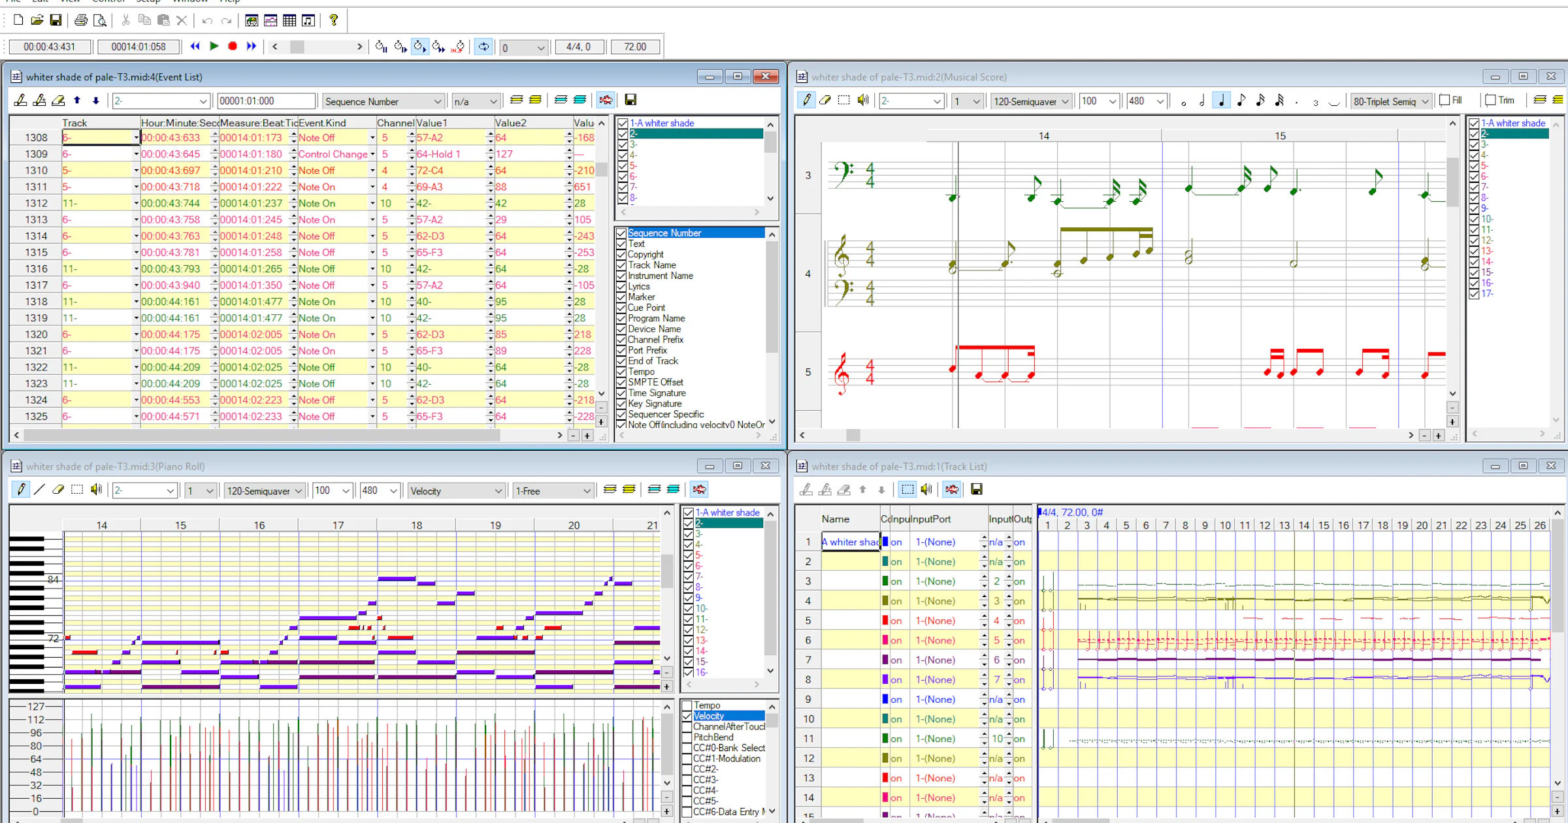Uncheck Text in Event List kind filter
This screenshot has width=1568, height=823.
pos(621,244)
